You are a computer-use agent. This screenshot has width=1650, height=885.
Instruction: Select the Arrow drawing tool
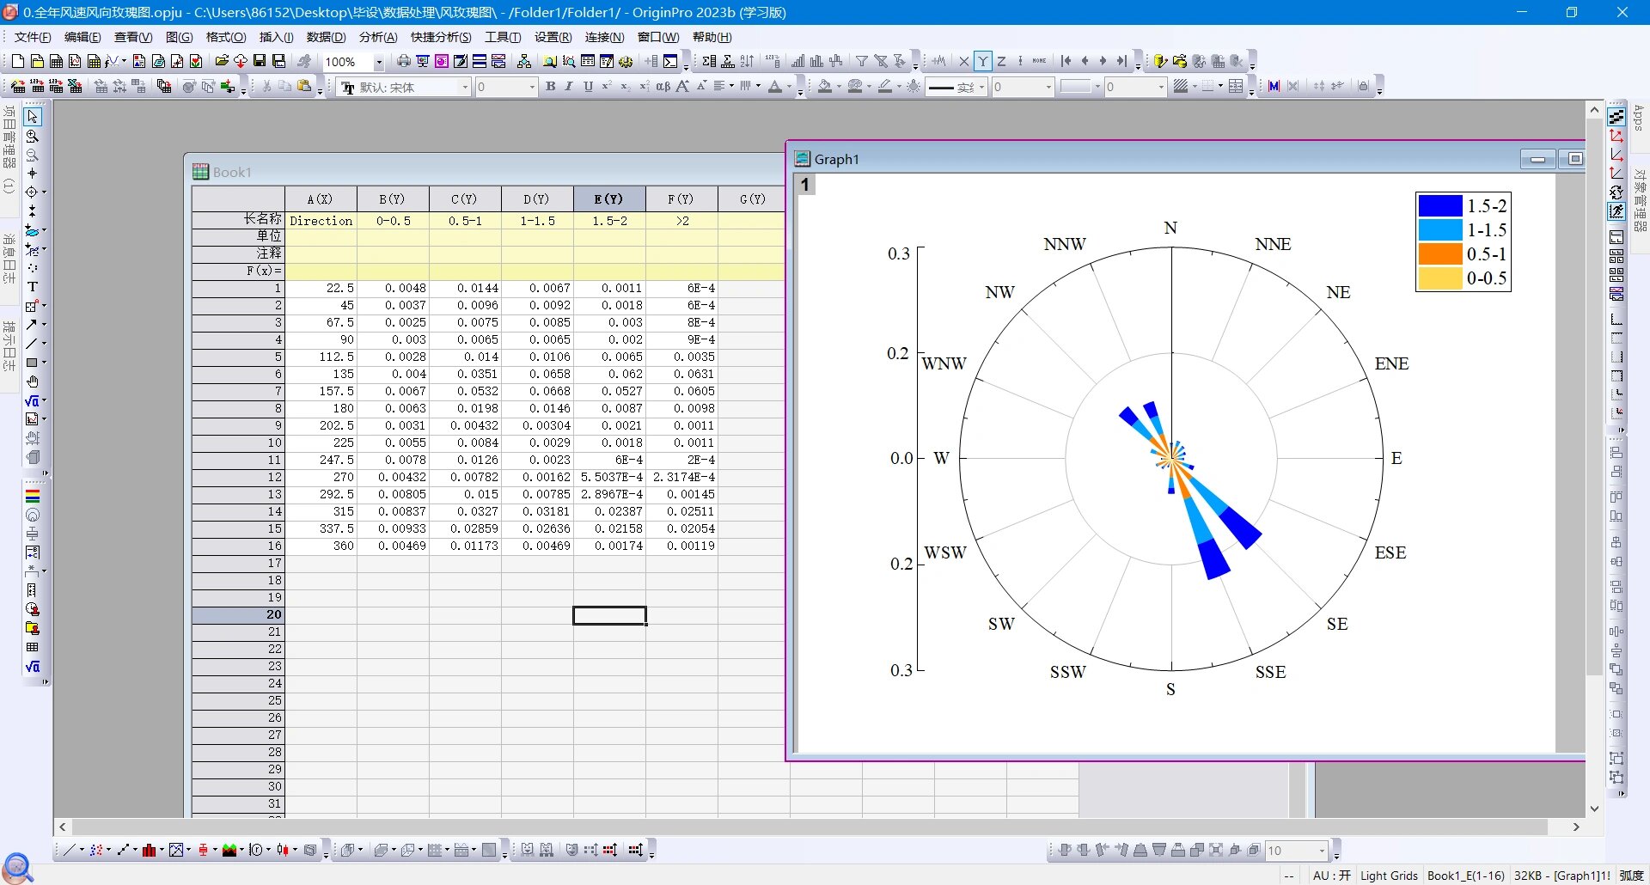(x=32, y=325)
